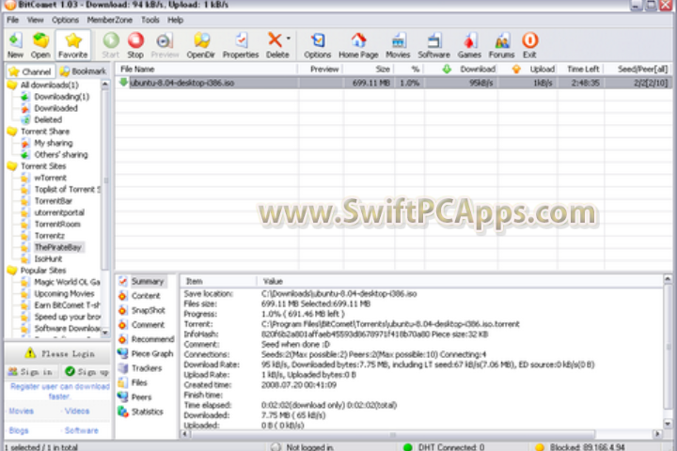This screenshot has height=451, width=677.
Task: Select My sharing tree item
Action: click(54, 143)
